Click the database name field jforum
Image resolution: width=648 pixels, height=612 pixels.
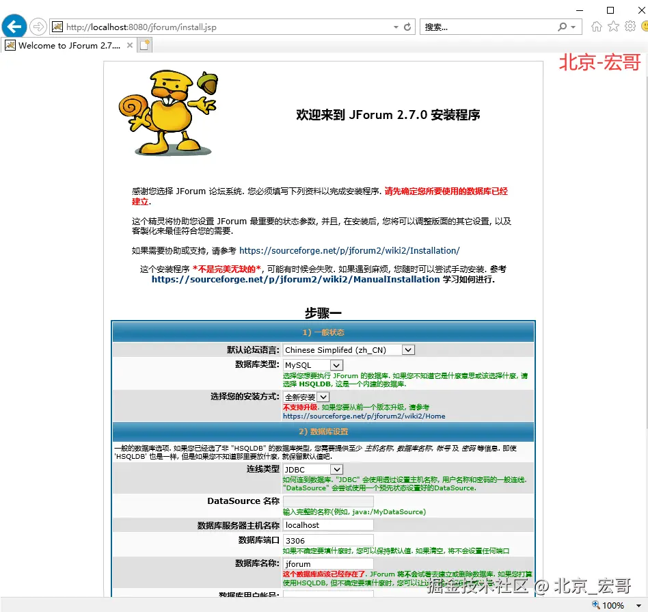(x=328, y=564)
